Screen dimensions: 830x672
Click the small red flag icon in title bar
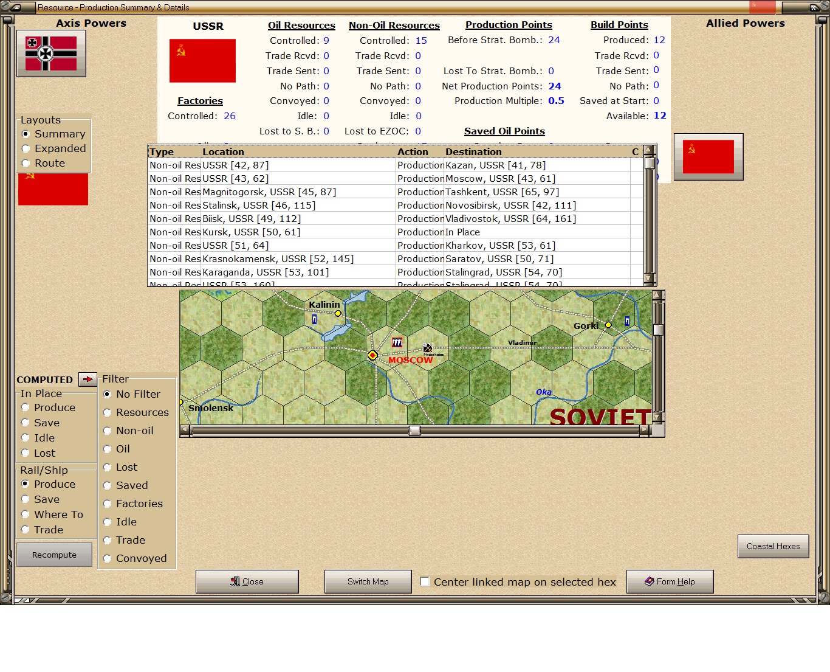[x=763, y=7]
